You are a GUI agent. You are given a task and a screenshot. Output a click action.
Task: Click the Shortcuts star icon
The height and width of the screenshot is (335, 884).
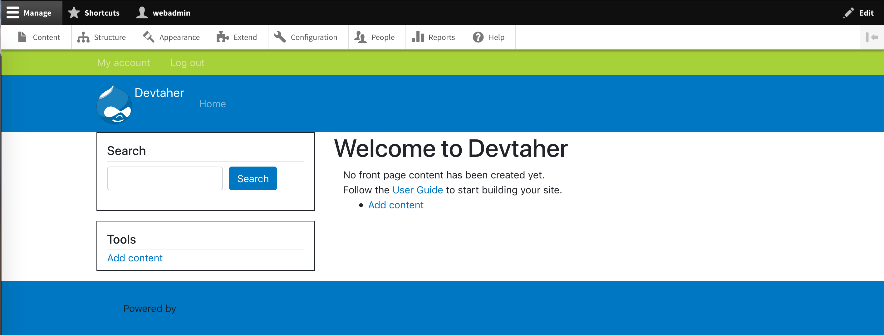click(74, 12)
